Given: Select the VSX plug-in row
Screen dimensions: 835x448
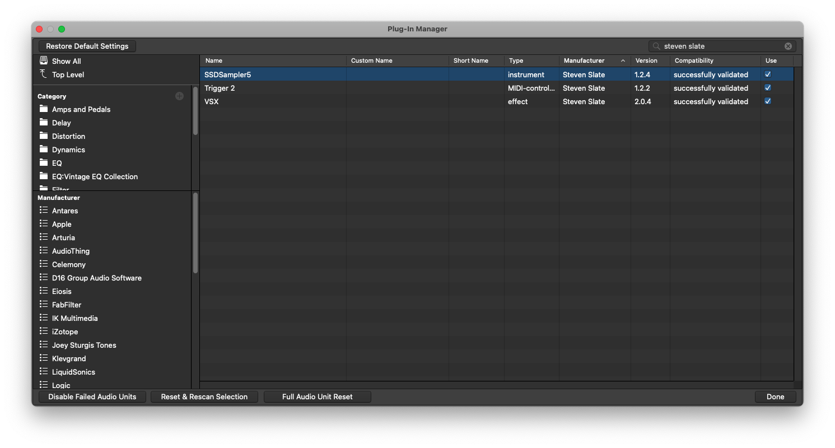Looking at the screenshot, I should (497, 101).
